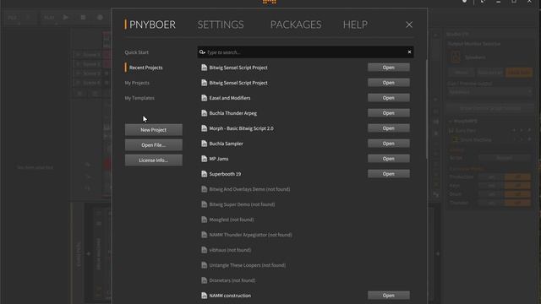Image resolution: width=541 pixels, height=304 pixels.
Task: Click the MP Jams file icon
Action: pos(204,159)
